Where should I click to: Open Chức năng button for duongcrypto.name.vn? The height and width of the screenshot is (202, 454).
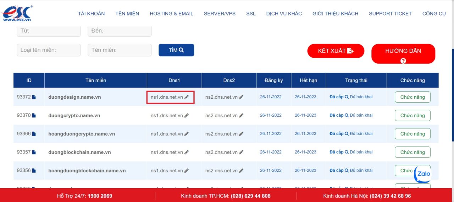(x=413, y=115)
